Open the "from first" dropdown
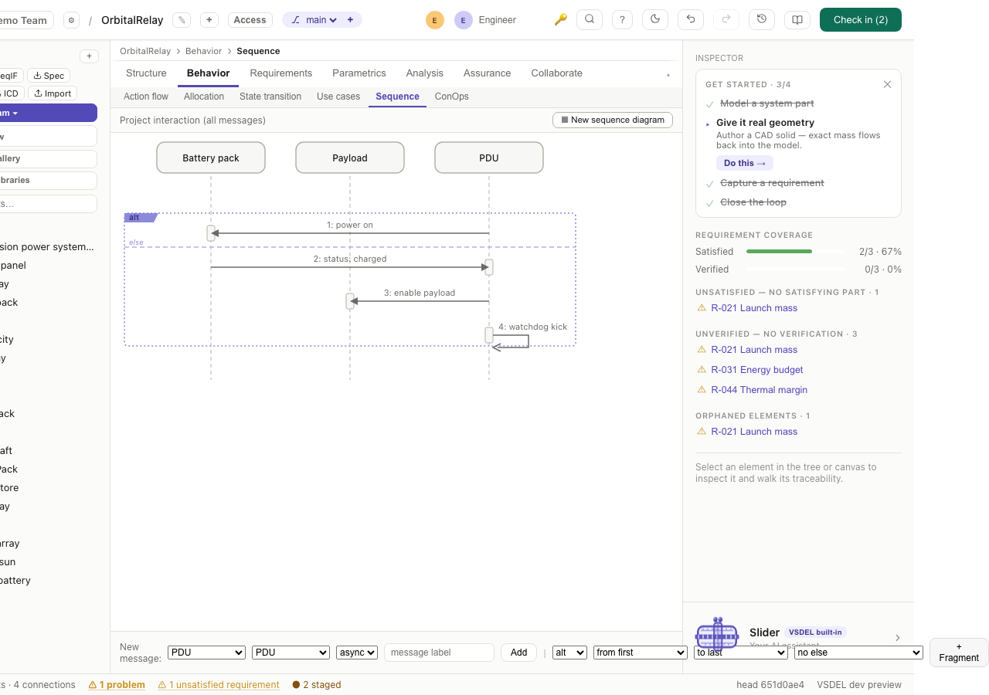The width and height of the screenshot is (989, 695). click(641, 653)
